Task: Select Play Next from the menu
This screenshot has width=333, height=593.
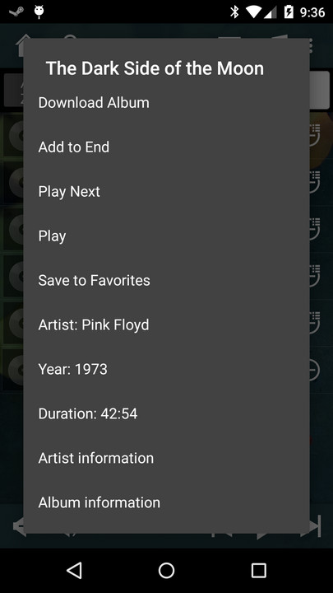Action: tap(166, 191)
